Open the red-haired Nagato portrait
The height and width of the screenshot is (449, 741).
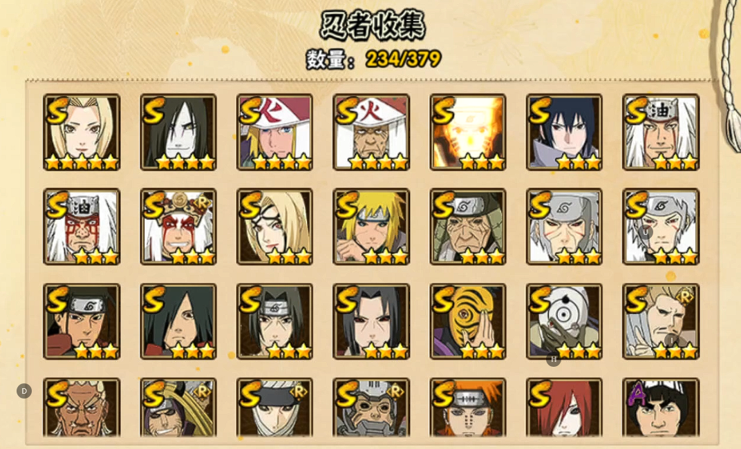pos(564,408)
